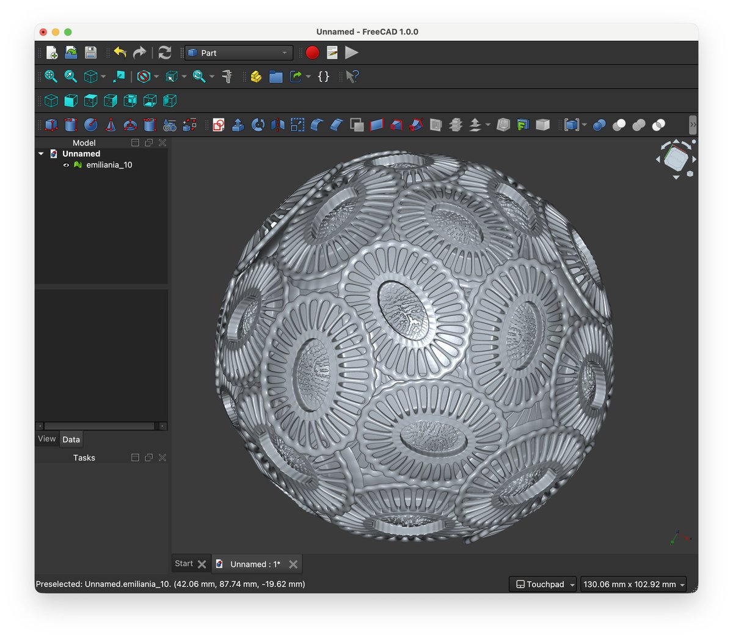Save the current document
The image size is (733, 639).
[x=91, y=53]
